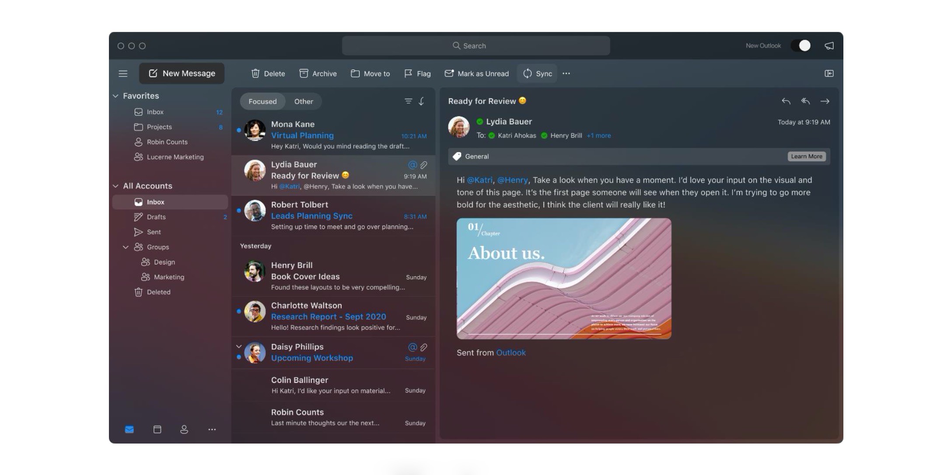The width and height of the screenshot is (951, 475).
Task: Click the About us page thumbnail image
Action: tap(564, 278)
